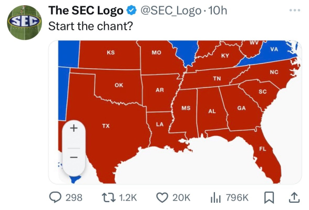Image resolution: width=309 pixels, height=210 pixels.
Task: Select Texas on the map
Action: [x=106, y=126]
